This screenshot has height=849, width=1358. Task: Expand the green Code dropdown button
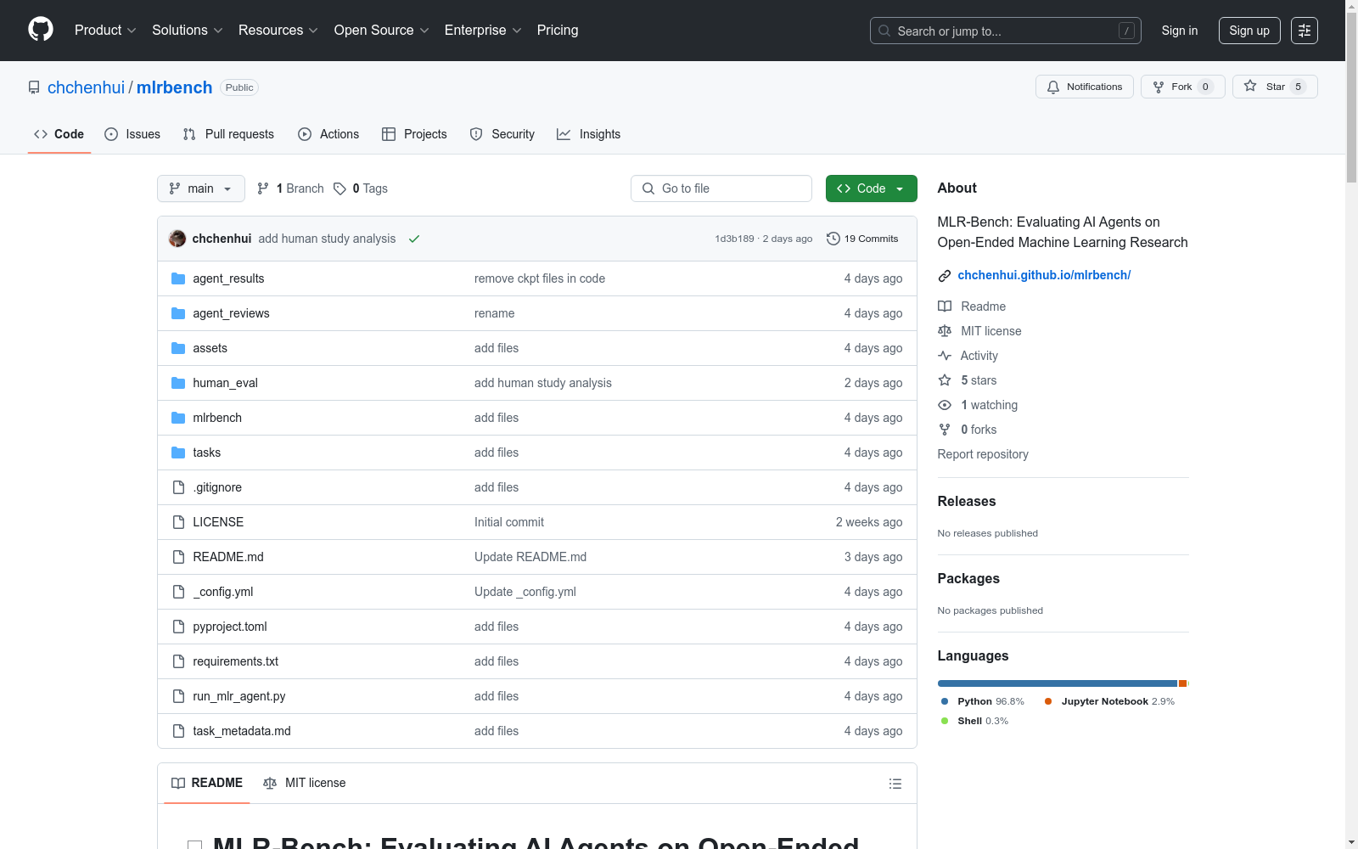(872, 188)
